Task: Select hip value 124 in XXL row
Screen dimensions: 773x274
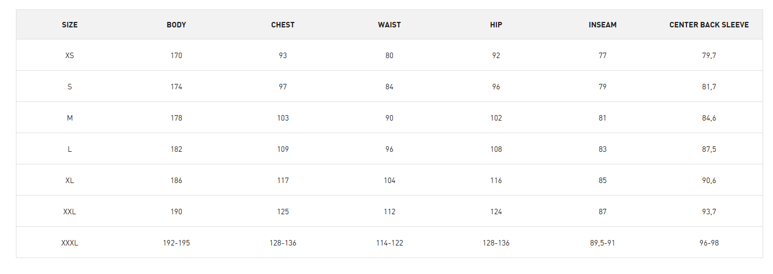Action: coord(496,212)
